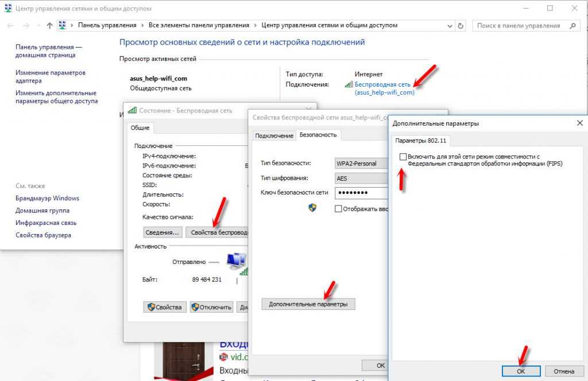The height and width of the screenshot is (381, 588).
Task: Close the Дополнительные параметры dialog with X
Action: tap(579, 123)
